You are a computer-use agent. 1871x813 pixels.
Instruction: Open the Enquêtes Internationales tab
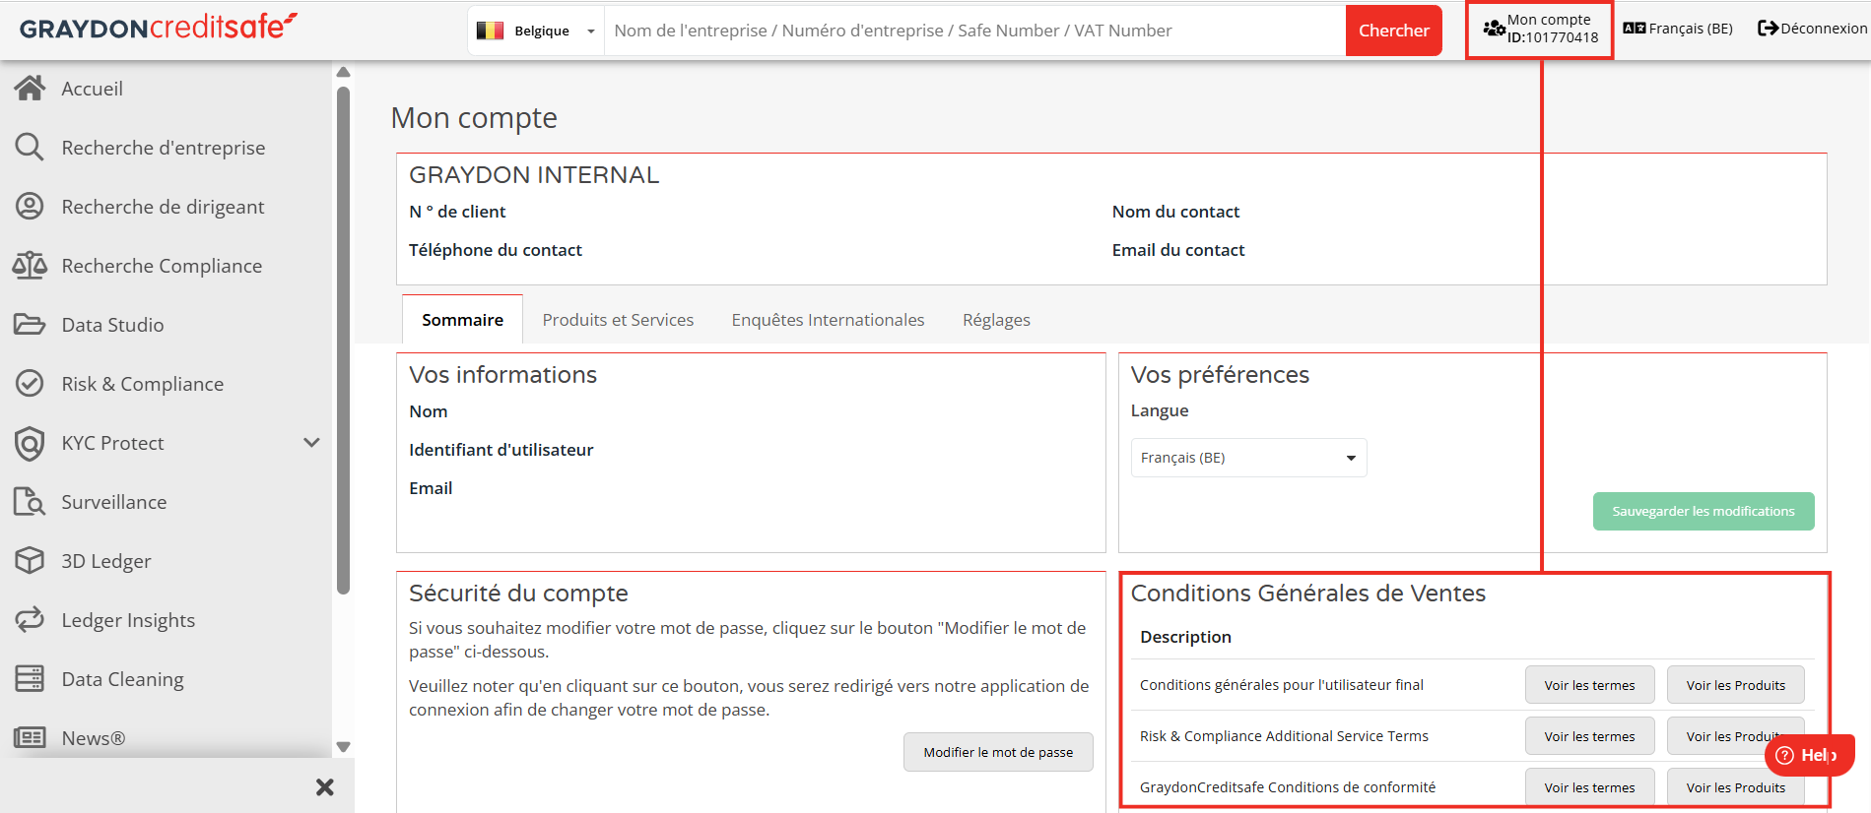pos(828,320)
